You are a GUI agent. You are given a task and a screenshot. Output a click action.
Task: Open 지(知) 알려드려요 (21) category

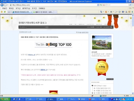tap(103, 88)
